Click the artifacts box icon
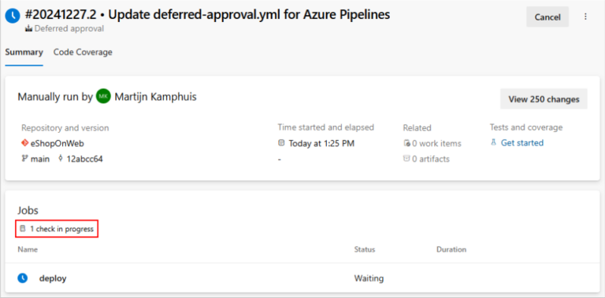Screen dimensions: 605x298 pyautogui.click(x=406, y=158)
